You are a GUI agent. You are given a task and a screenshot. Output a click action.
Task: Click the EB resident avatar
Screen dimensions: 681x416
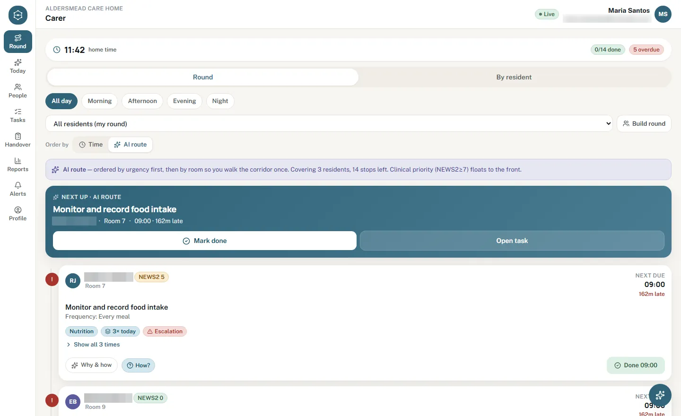(73, 402)
